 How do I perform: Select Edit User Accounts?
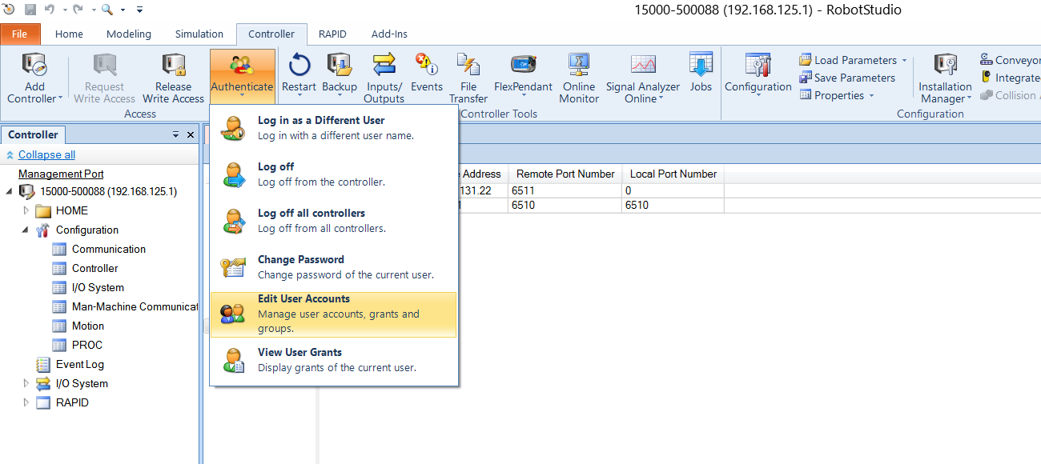click(x=334, y=314)
